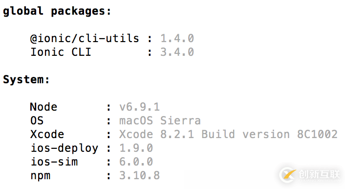Click the npm version 3.10.8
The width and height of the screenshot is (345, 189).
click(x=139, y=175)
